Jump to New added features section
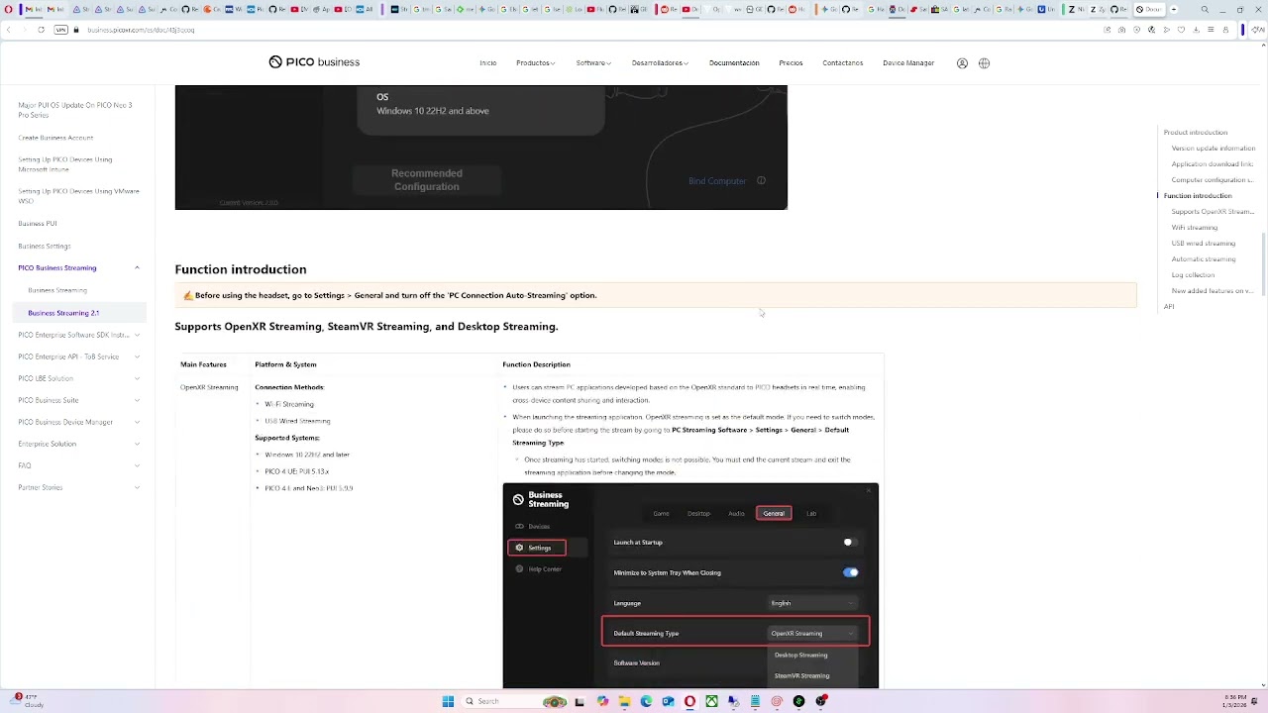 coord(1213,291)
